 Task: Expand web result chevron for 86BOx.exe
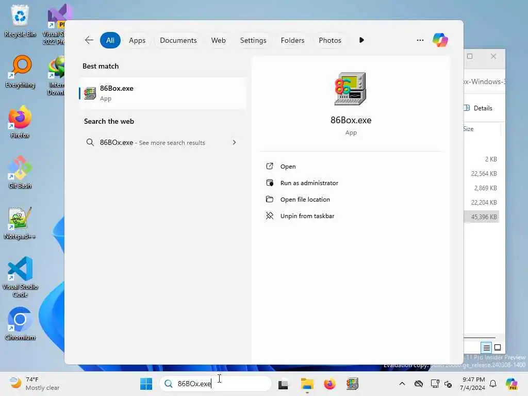235,142
